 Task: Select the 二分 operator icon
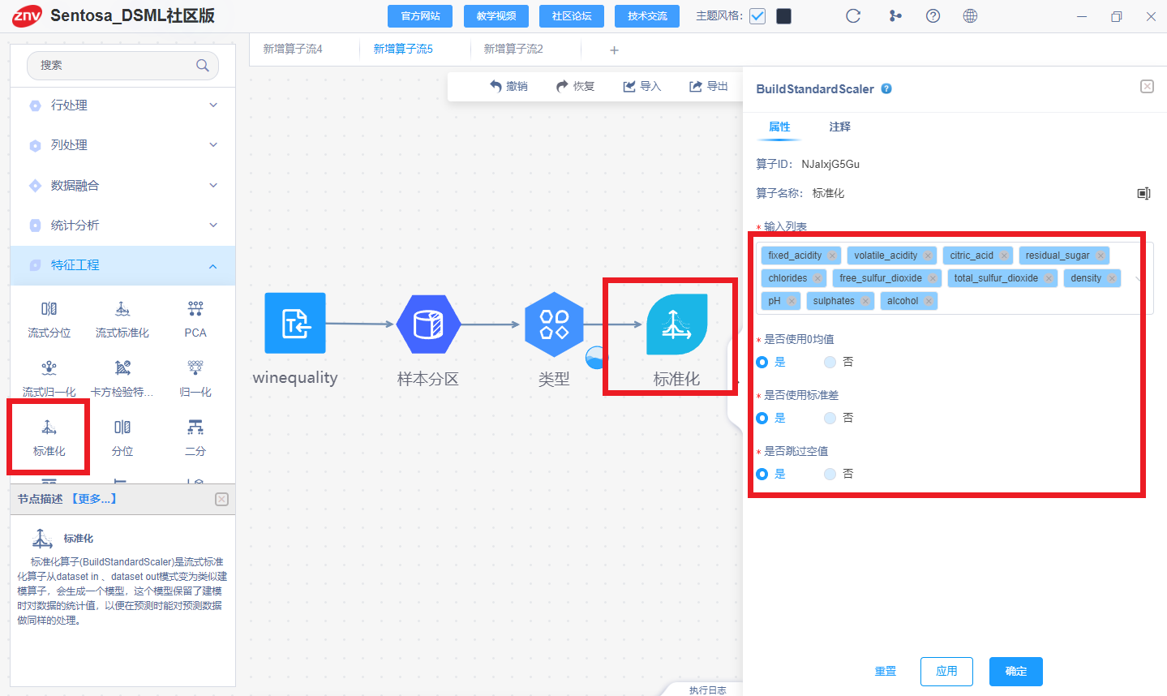[x=195, y=427]
